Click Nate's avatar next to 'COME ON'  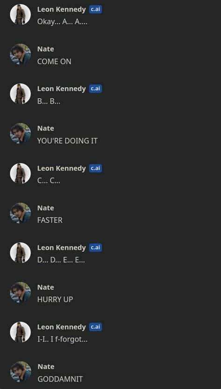pos(21,54)
